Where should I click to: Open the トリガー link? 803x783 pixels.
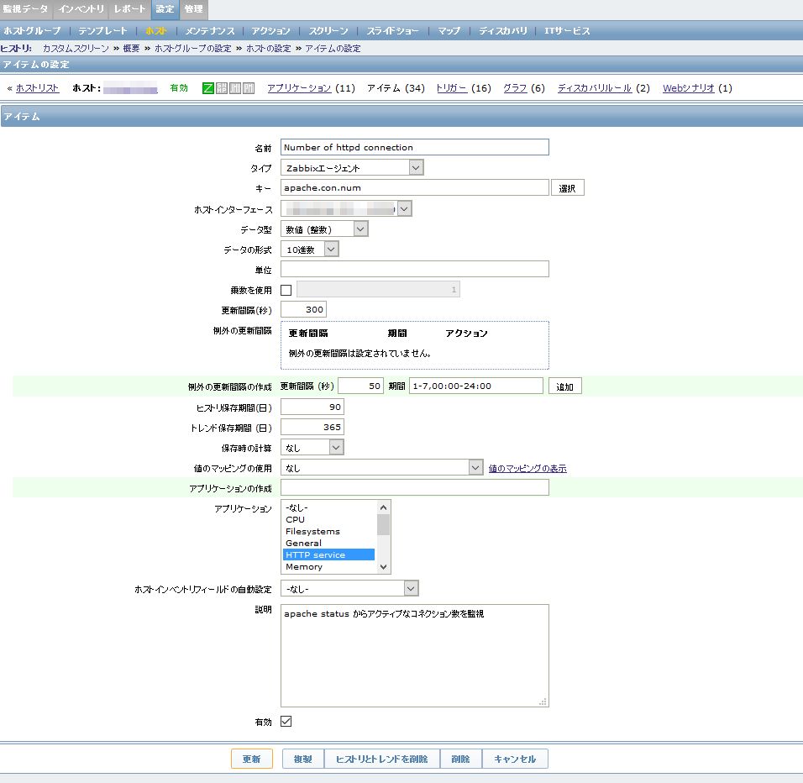coord(451,88)
